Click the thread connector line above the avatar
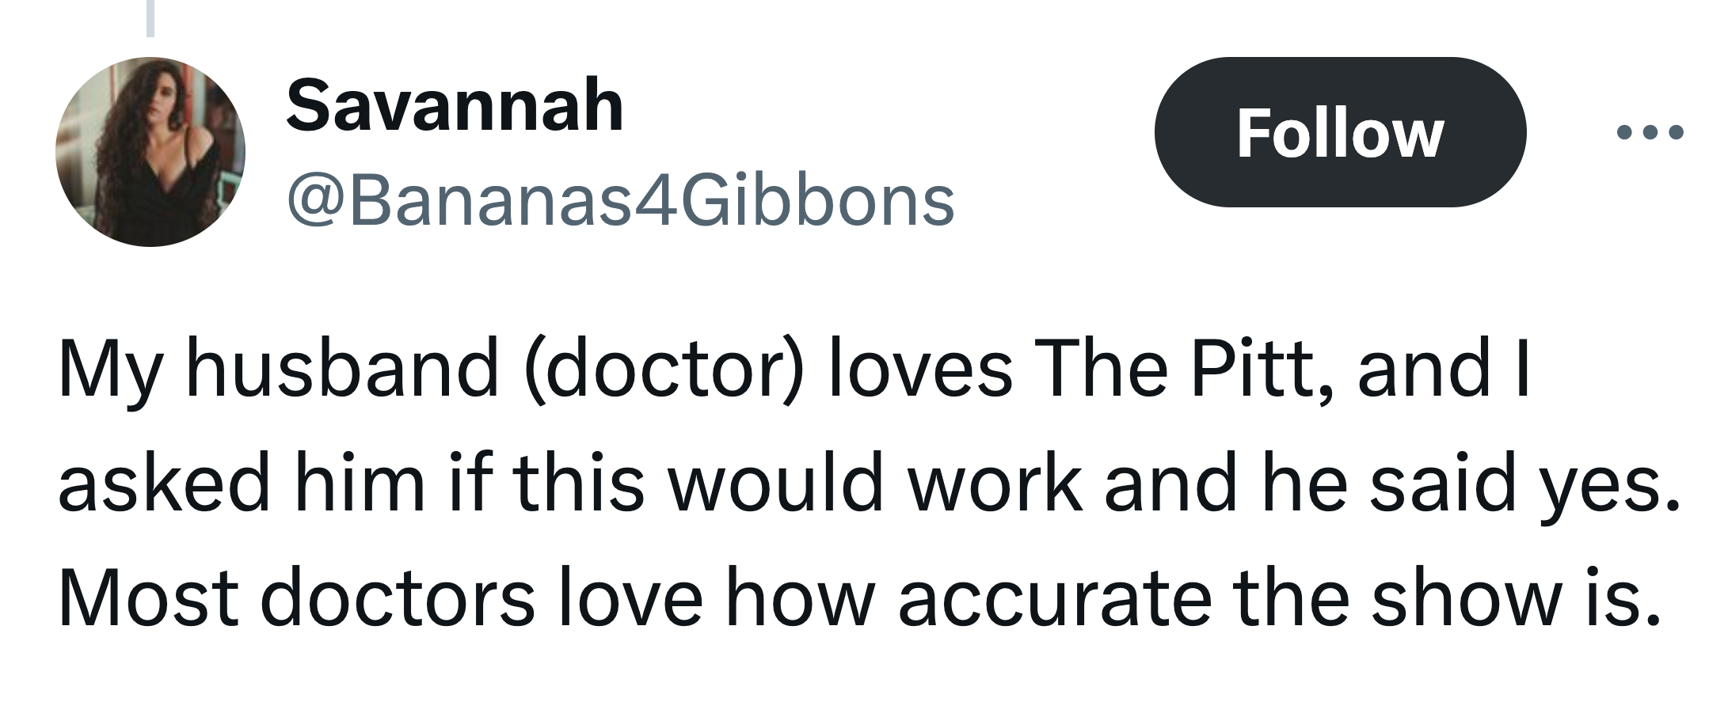The height and width of the screenshot is (717, 1728). (150, 17)
